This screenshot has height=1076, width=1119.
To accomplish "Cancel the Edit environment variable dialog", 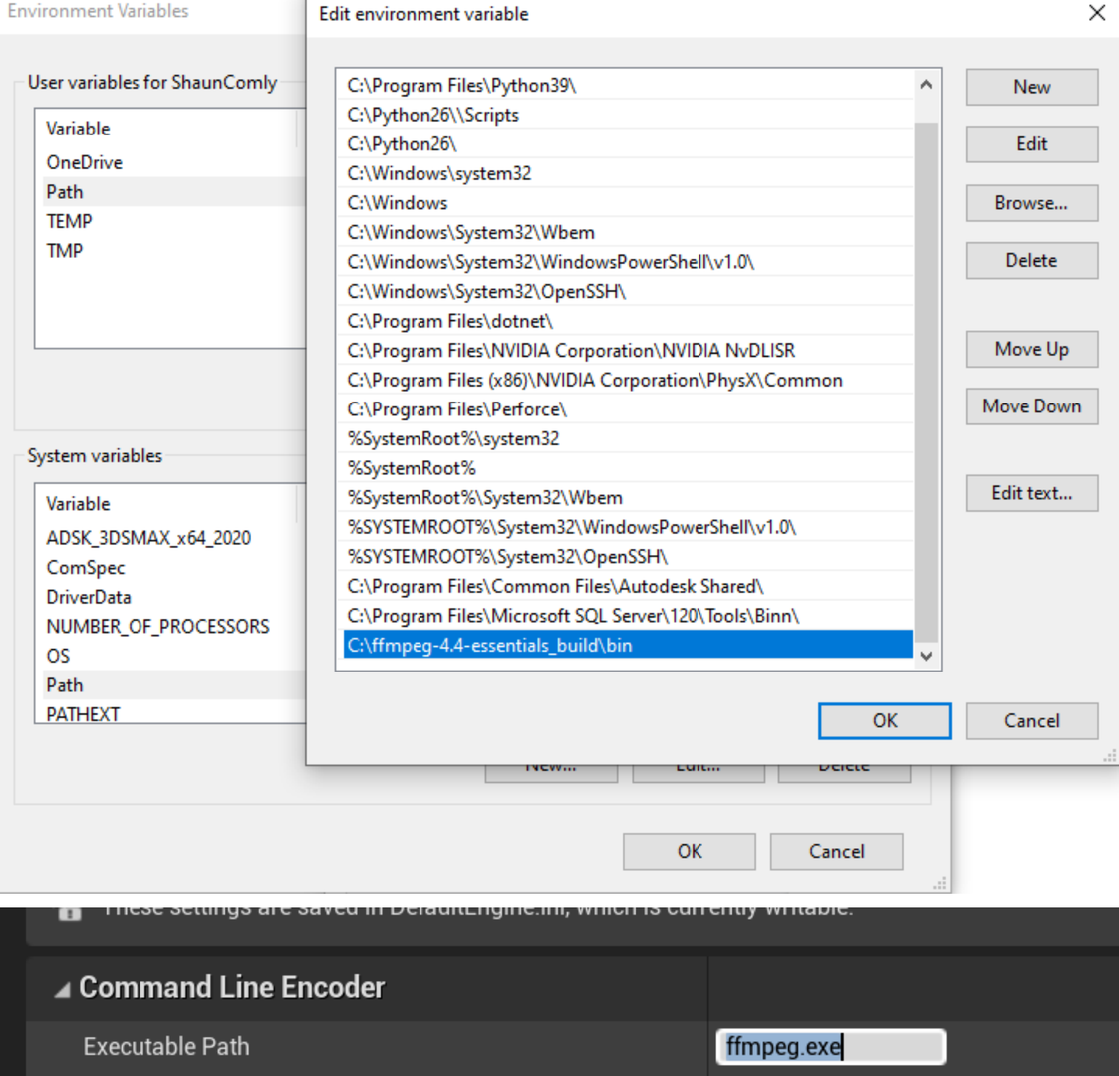I will [1030, 720].
